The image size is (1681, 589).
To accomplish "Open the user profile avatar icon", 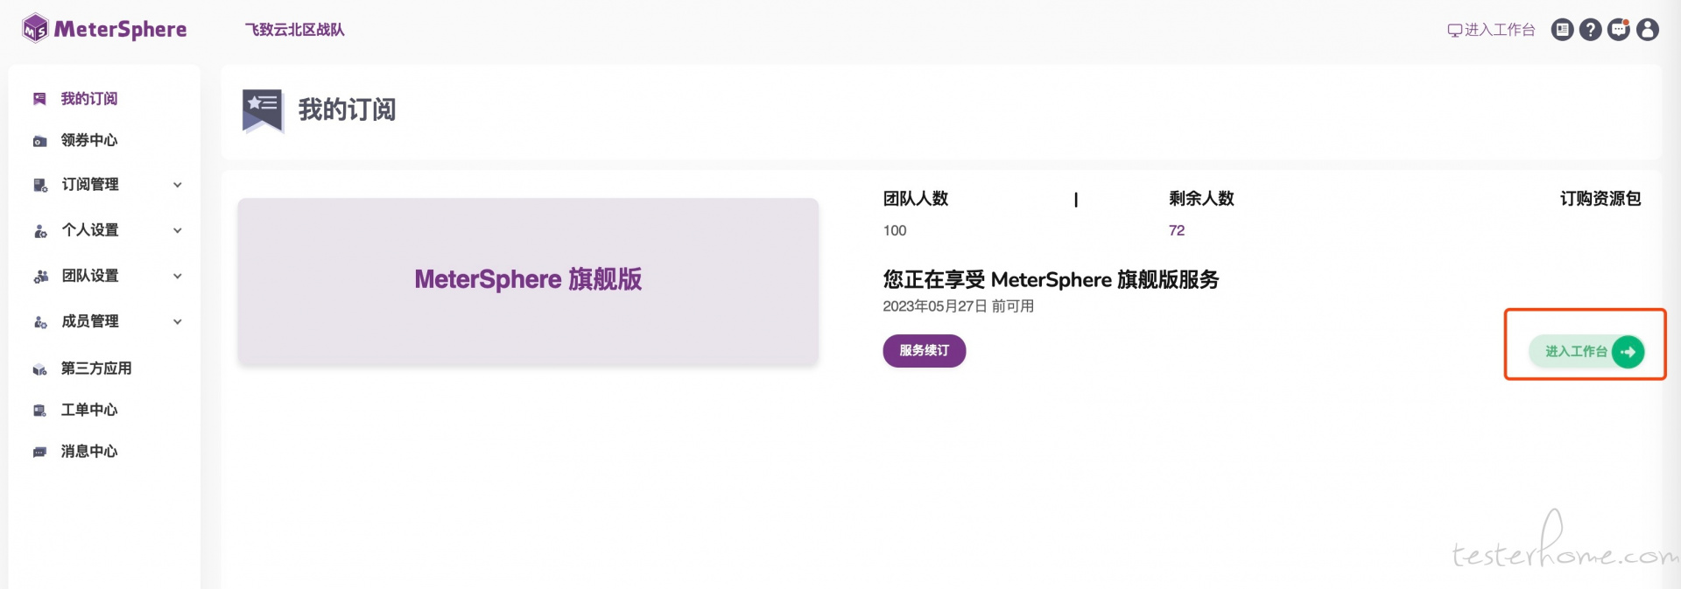I will [x=1648, y=30].
